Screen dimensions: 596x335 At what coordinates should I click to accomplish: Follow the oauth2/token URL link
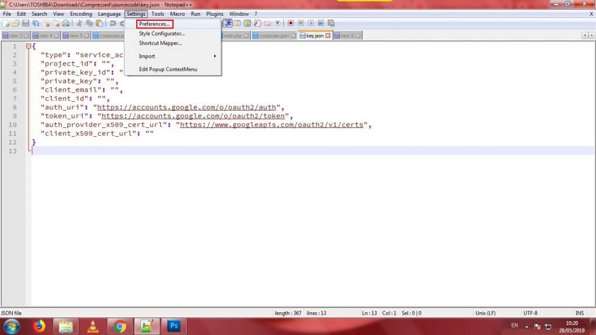tap(193, 116)
